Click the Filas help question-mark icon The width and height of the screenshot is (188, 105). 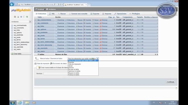pos(114,17)
